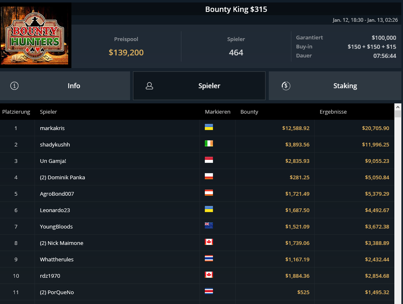Click the Canada flag for rdz1970

[209, 275]
